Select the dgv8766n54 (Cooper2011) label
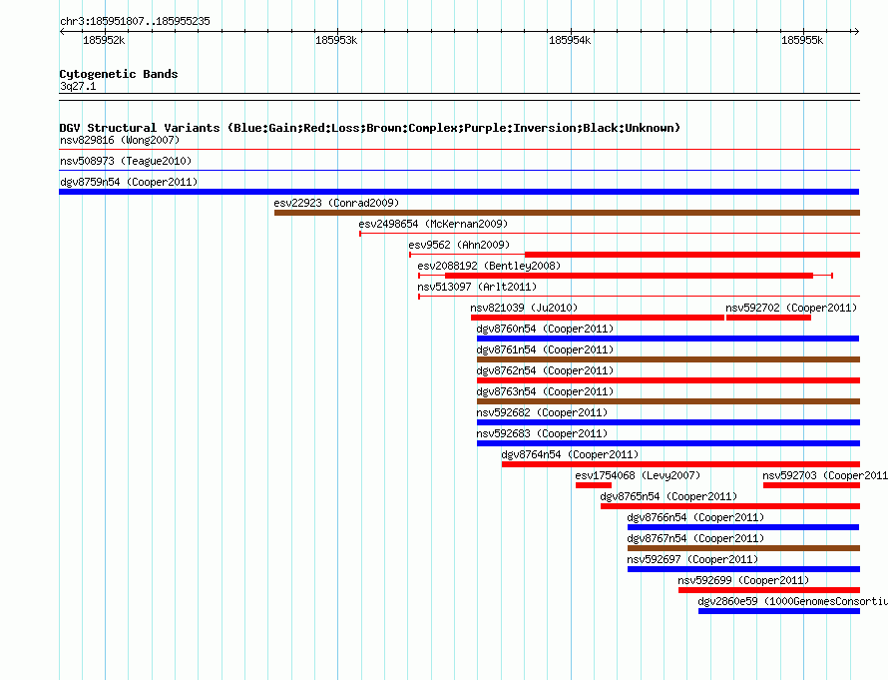 [695, 517]
